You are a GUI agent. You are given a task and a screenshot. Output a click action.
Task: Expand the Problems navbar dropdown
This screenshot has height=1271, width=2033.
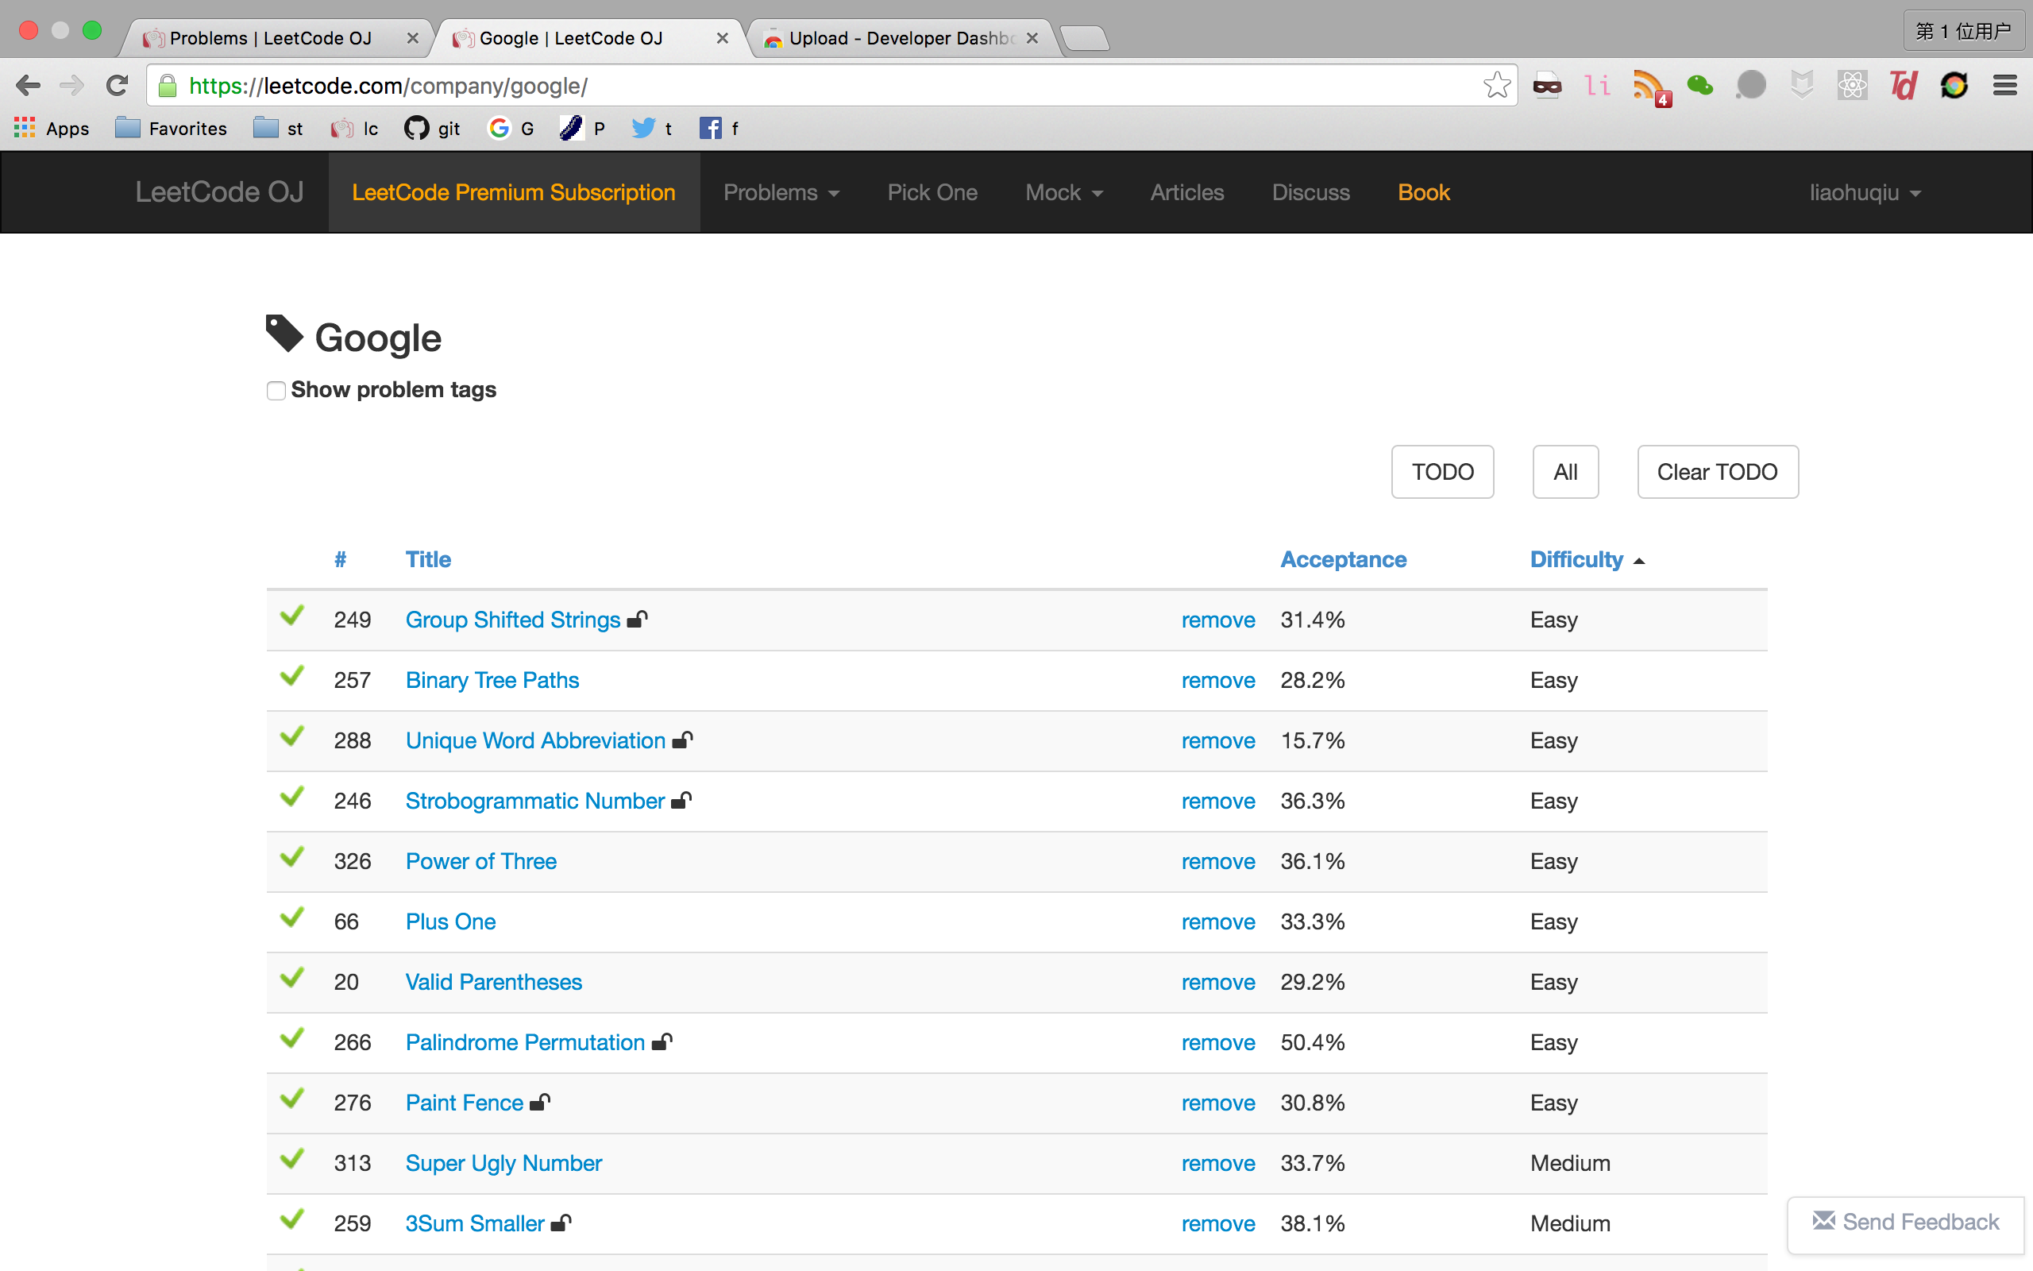781,192
